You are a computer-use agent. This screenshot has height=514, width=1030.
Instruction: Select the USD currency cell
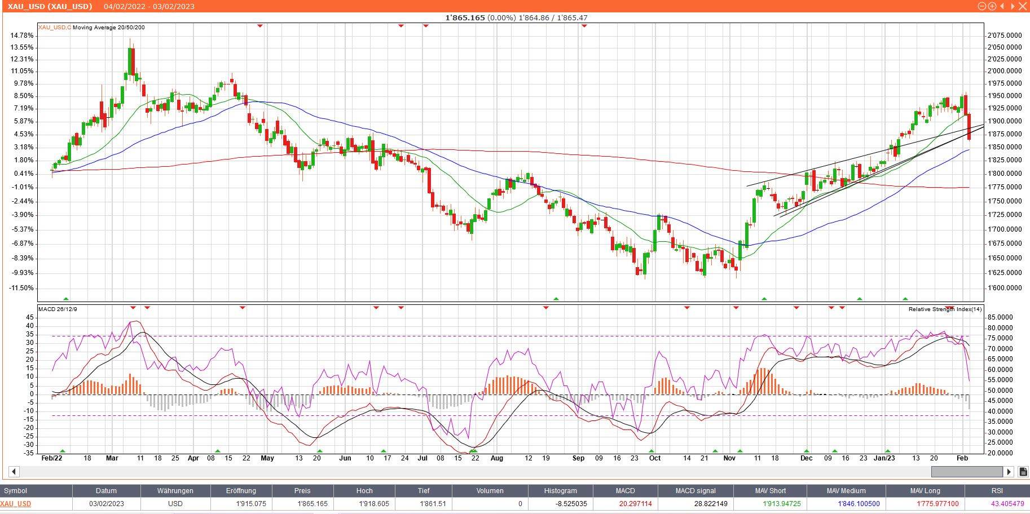click(175, 504)
